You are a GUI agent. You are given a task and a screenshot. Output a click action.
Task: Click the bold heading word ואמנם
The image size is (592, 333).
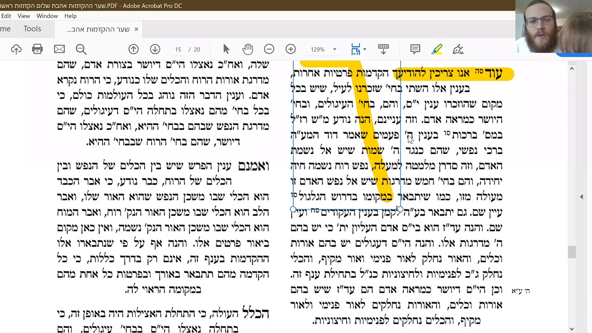pos(253,166)
